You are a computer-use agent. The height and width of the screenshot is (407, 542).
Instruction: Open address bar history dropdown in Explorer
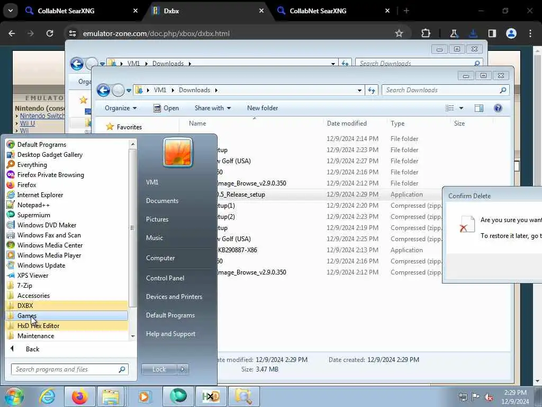click(x=359, y=90)
